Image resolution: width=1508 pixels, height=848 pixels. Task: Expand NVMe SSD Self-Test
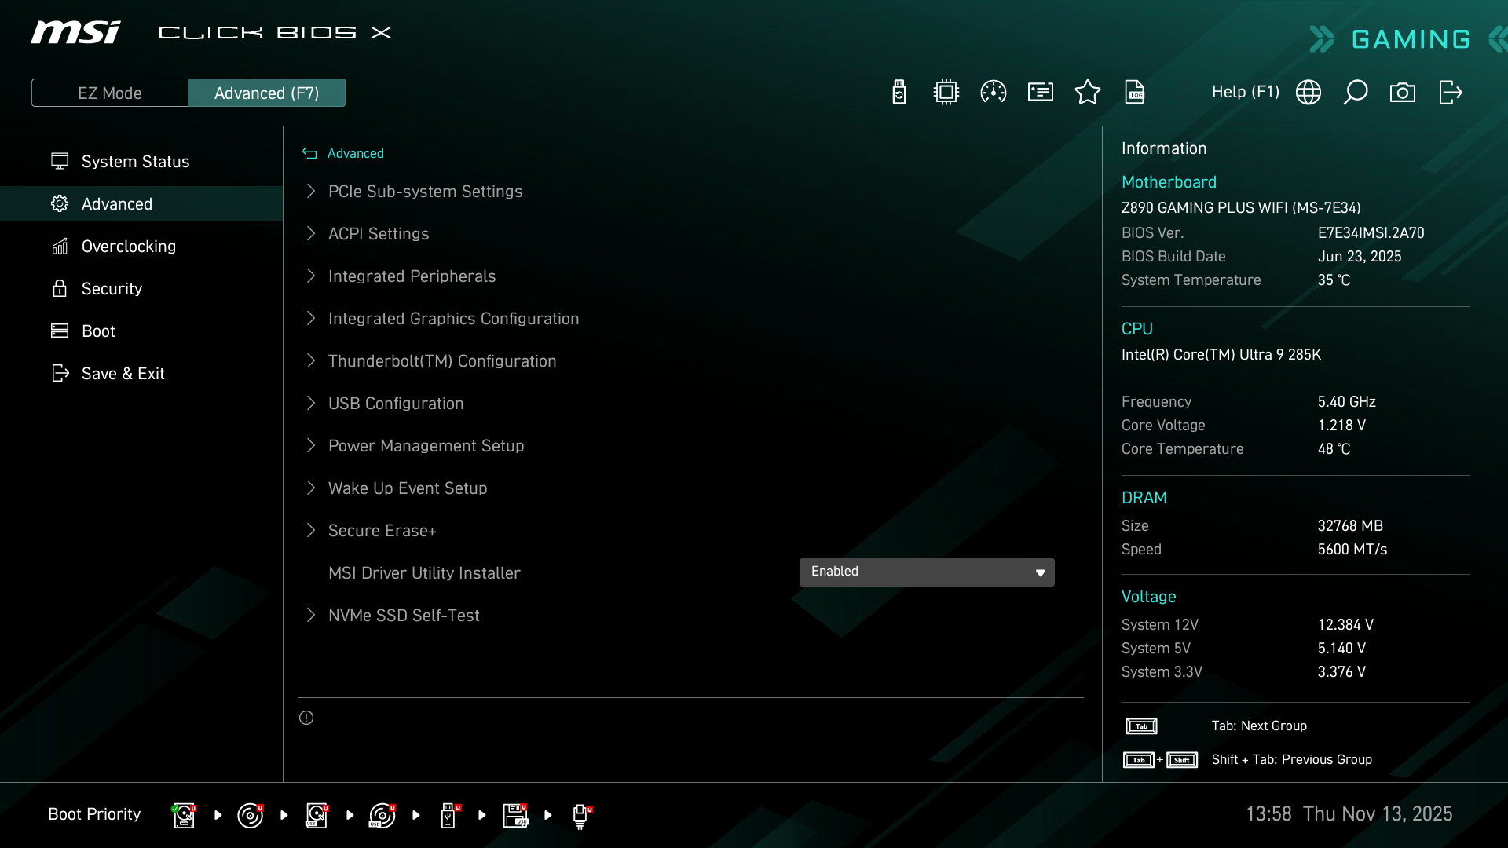(x=404, y=616)
